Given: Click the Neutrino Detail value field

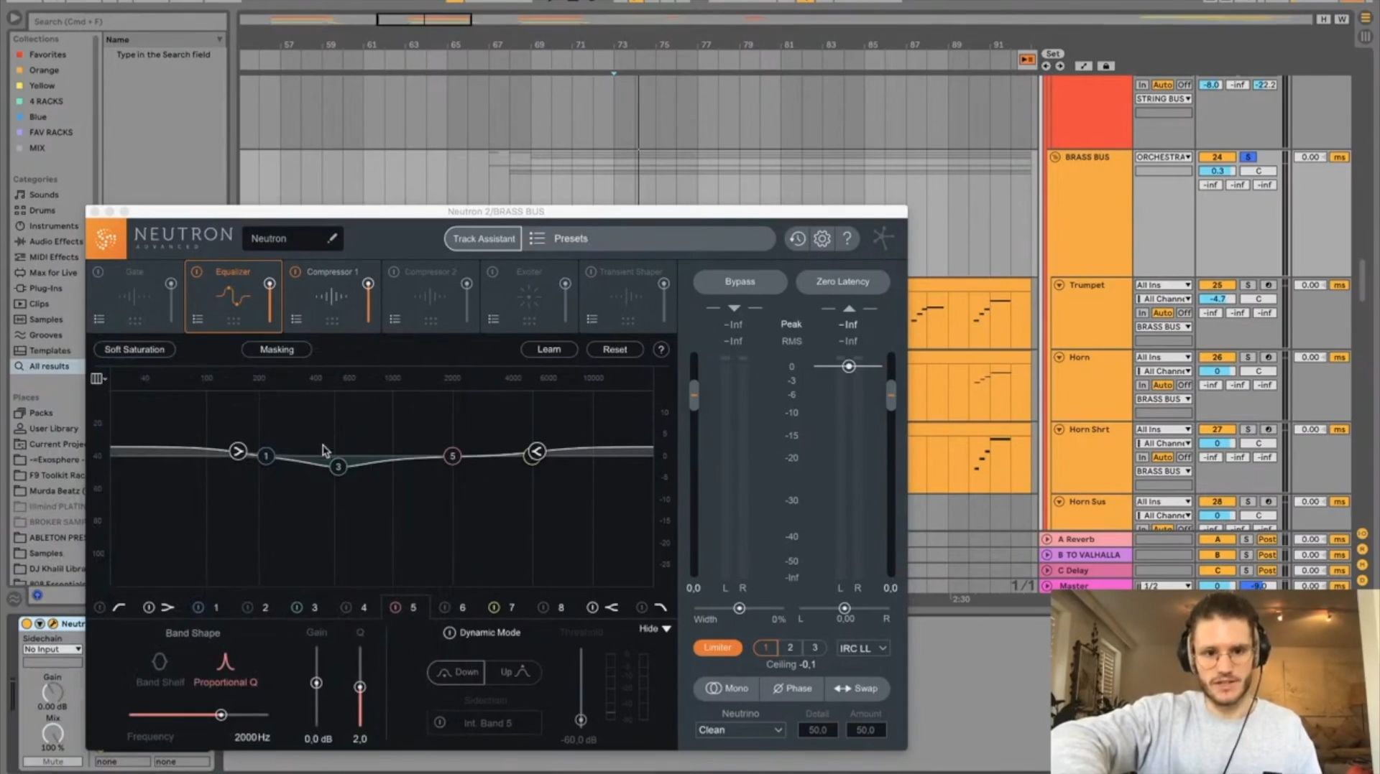Looking at the screenshot, I should tap(817, 730).
